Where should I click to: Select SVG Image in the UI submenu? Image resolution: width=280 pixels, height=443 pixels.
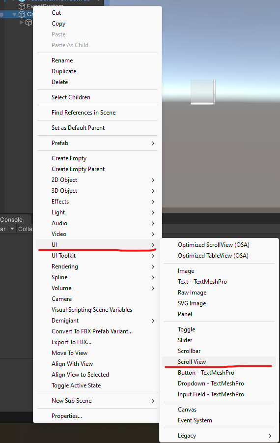pyautogui.click(x=219, y=303)
